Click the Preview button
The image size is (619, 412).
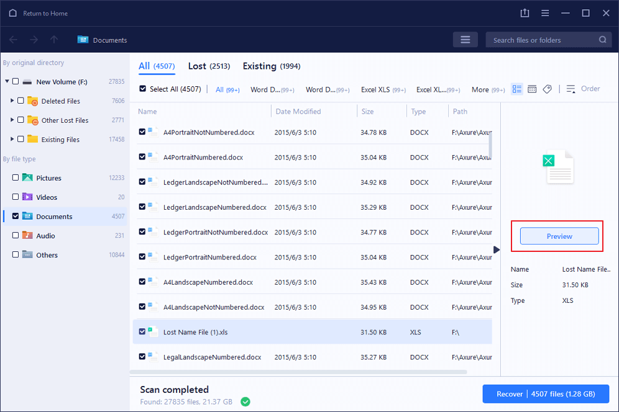(x=559, y=236)
